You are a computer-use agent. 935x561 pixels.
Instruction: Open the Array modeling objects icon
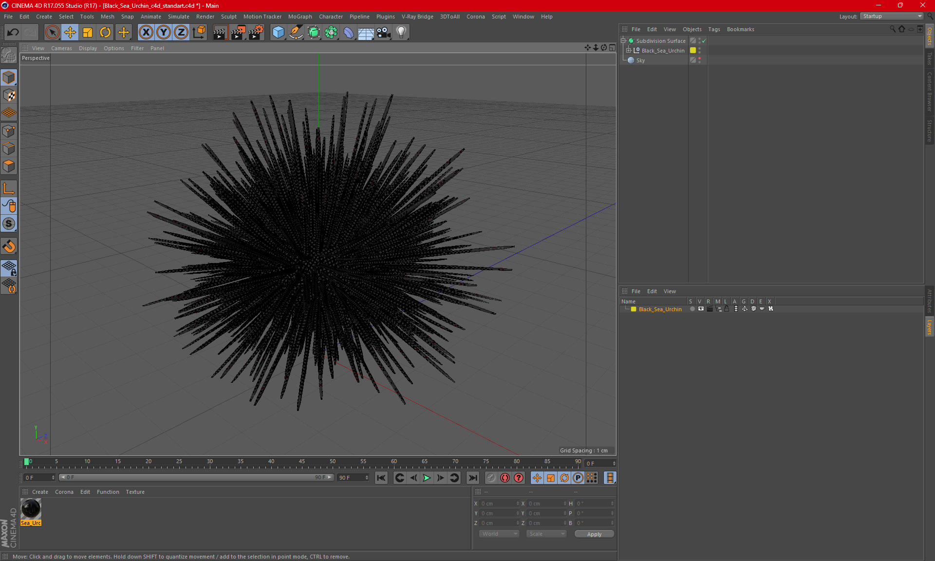331,33
